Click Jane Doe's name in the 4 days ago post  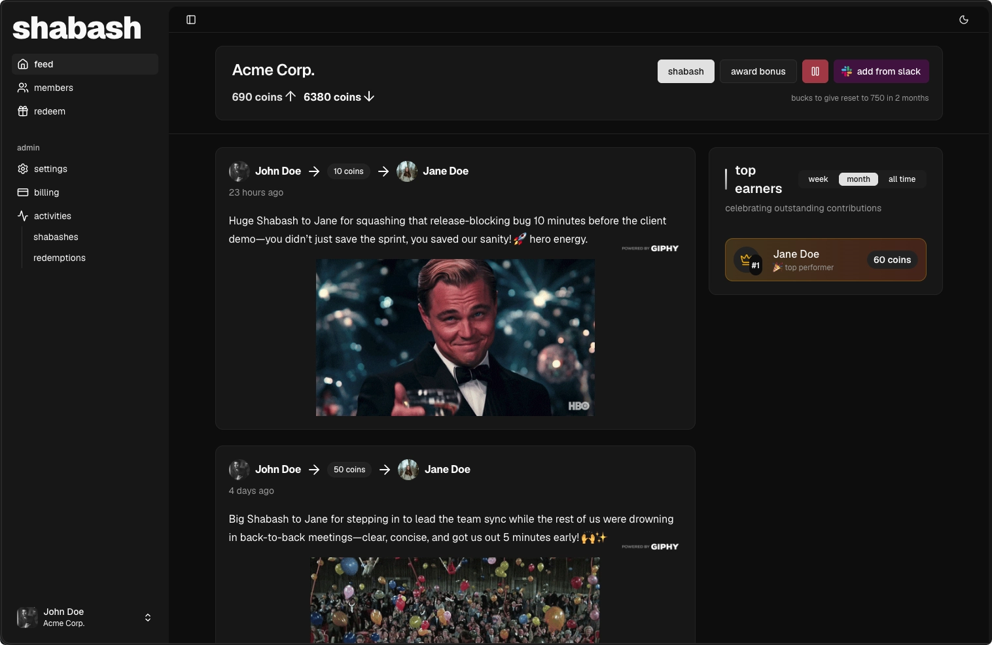[448, 470]
